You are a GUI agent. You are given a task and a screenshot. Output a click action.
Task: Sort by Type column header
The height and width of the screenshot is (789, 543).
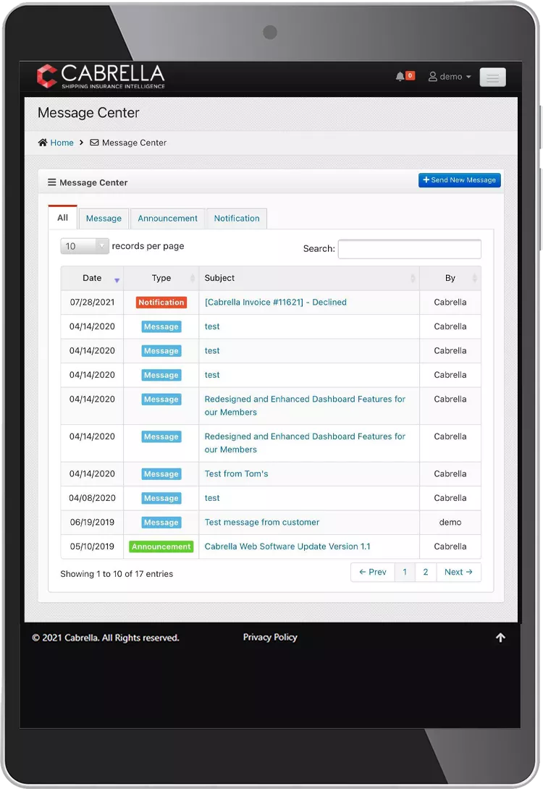coord(161,278)
